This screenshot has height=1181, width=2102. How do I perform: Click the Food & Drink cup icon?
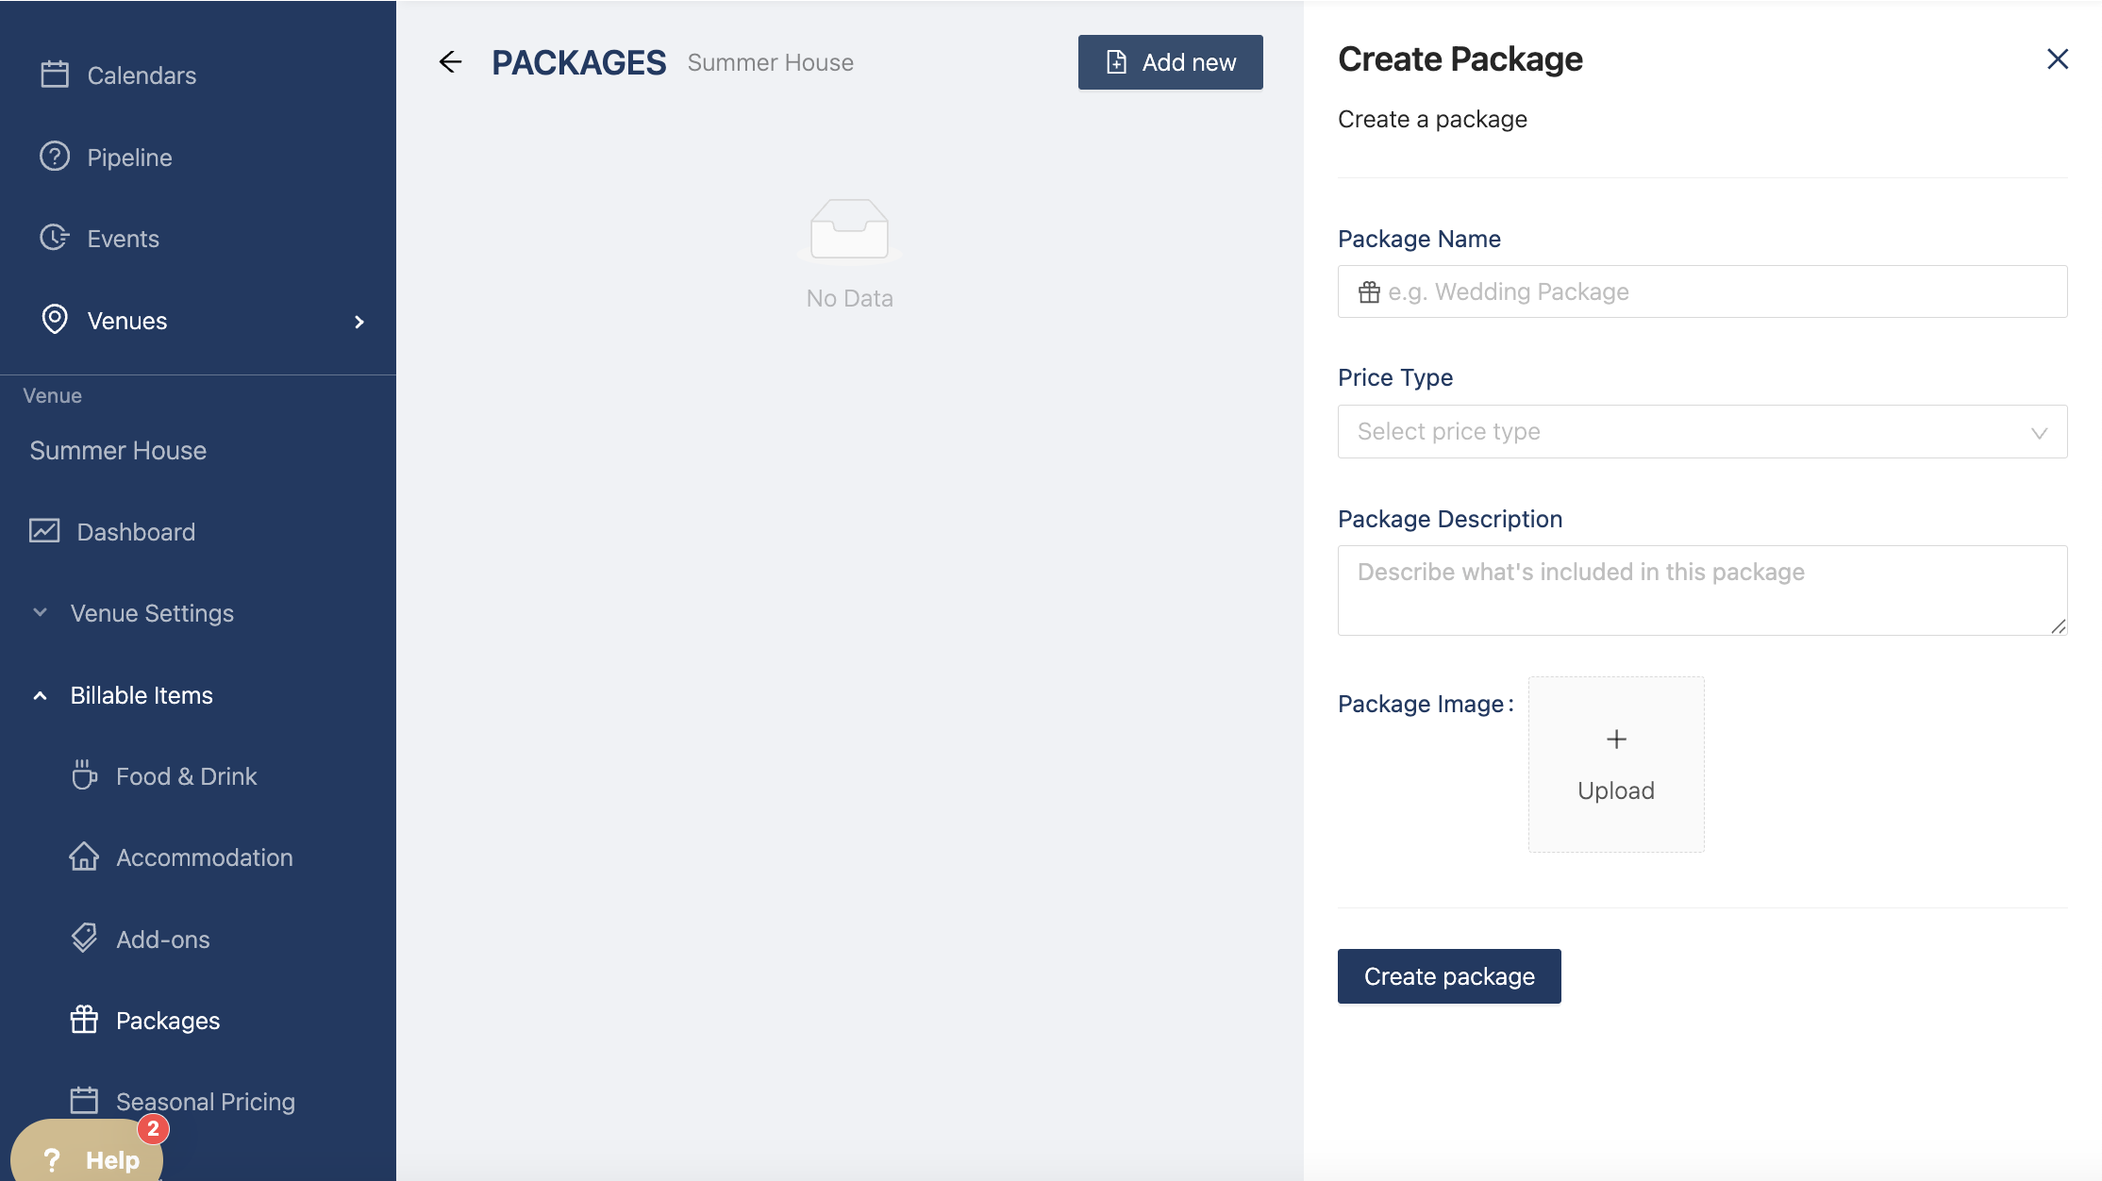(x=84, y=775)
